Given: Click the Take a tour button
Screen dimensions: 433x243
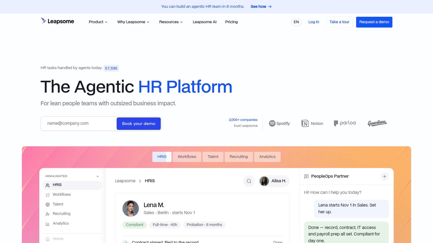Looking at the screenshot, I should tap(339, 22).
